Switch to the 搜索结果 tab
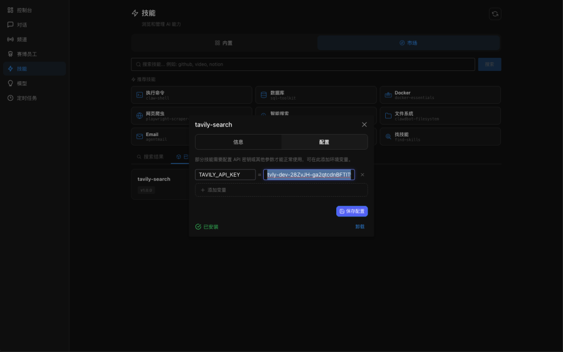The width and height of the screenshot is (563, 352). [150, 156]
